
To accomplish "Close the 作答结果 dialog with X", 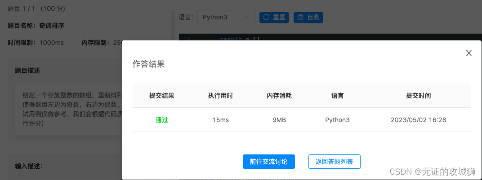I will click(x=469, y=53).
